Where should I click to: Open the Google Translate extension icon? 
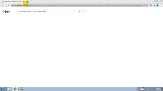(x=151, y=5)
